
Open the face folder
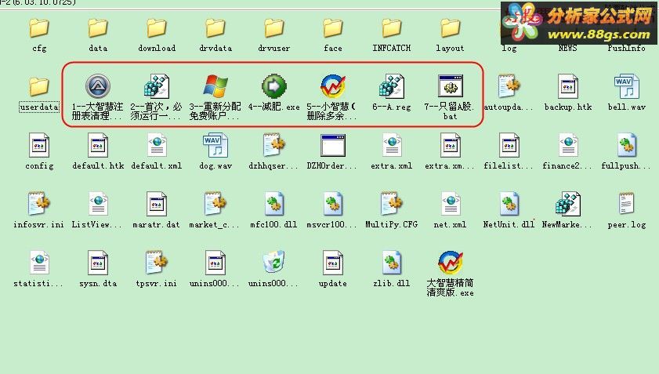pyautogui.click(x=333, y=28)
